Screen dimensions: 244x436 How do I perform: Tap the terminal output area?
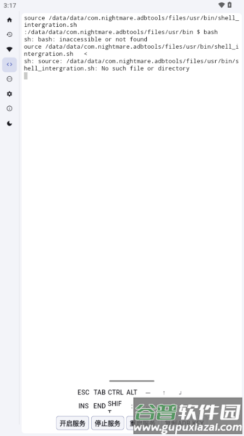click(x=132, y=194)
